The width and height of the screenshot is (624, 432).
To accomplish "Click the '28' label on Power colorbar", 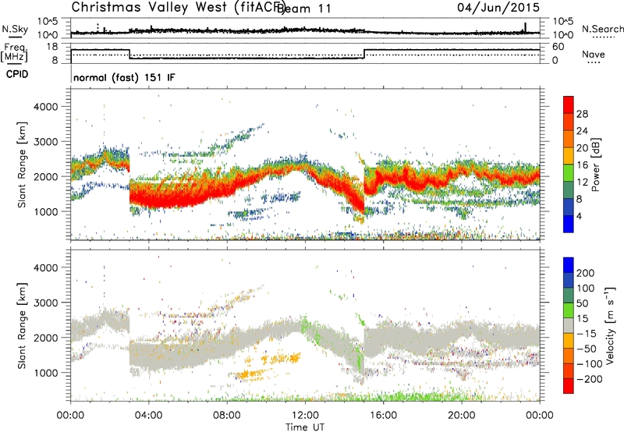I will tap(582, 114).
